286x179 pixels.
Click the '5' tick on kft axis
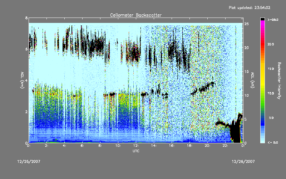click(246, 119)
